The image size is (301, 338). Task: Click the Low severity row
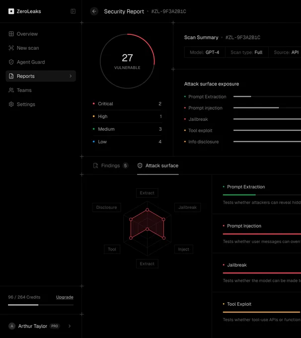click(x=127, y=142)
